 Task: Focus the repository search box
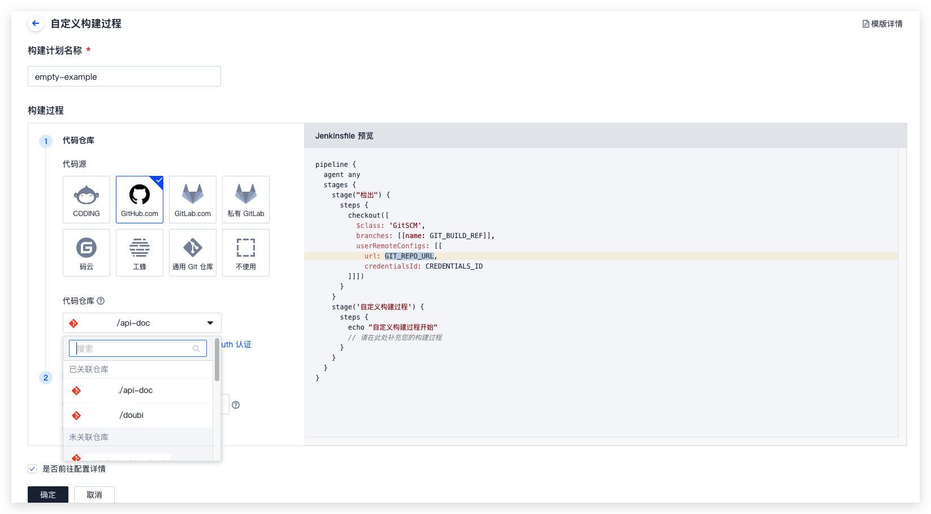pyautogui.click(x=138, y=348)
